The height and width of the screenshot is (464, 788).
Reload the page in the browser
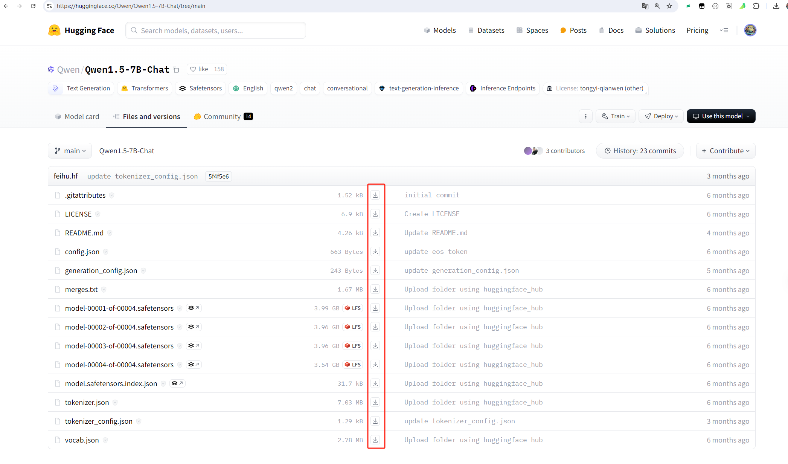[x=33, y=6]
